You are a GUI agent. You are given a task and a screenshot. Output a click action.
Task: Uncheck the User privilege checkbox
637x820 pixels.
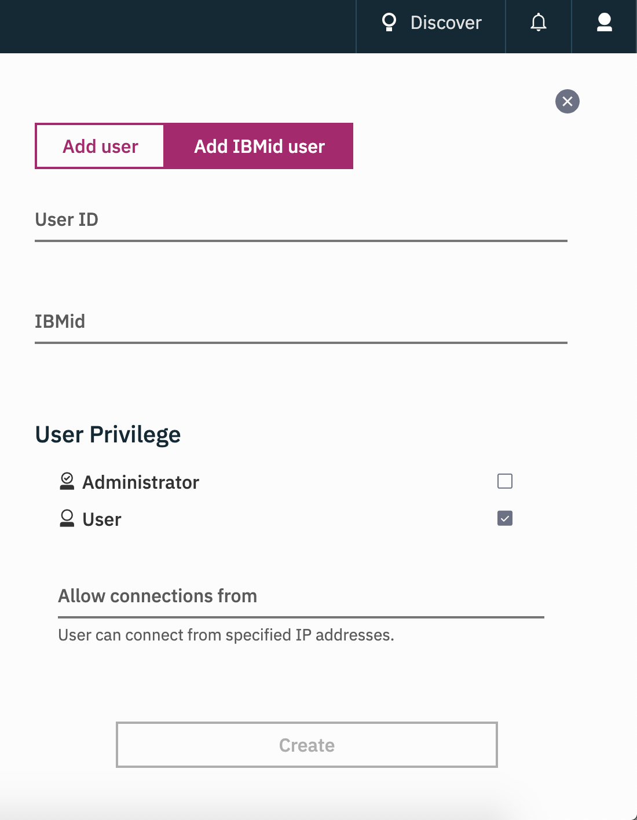(505, 518)
